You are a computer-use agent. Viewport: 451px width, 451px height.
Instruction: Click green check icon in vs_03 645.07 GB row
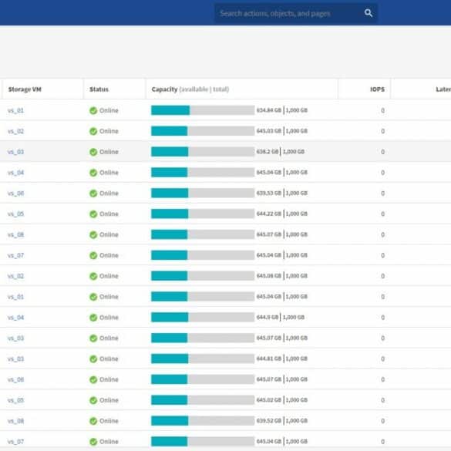(x=93, y=338)
